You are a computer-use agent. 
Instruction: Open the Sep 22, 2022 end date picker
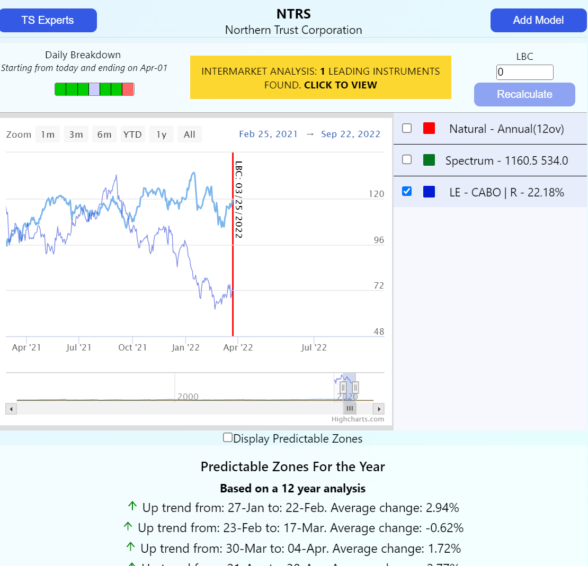click(x=351, y=134)
